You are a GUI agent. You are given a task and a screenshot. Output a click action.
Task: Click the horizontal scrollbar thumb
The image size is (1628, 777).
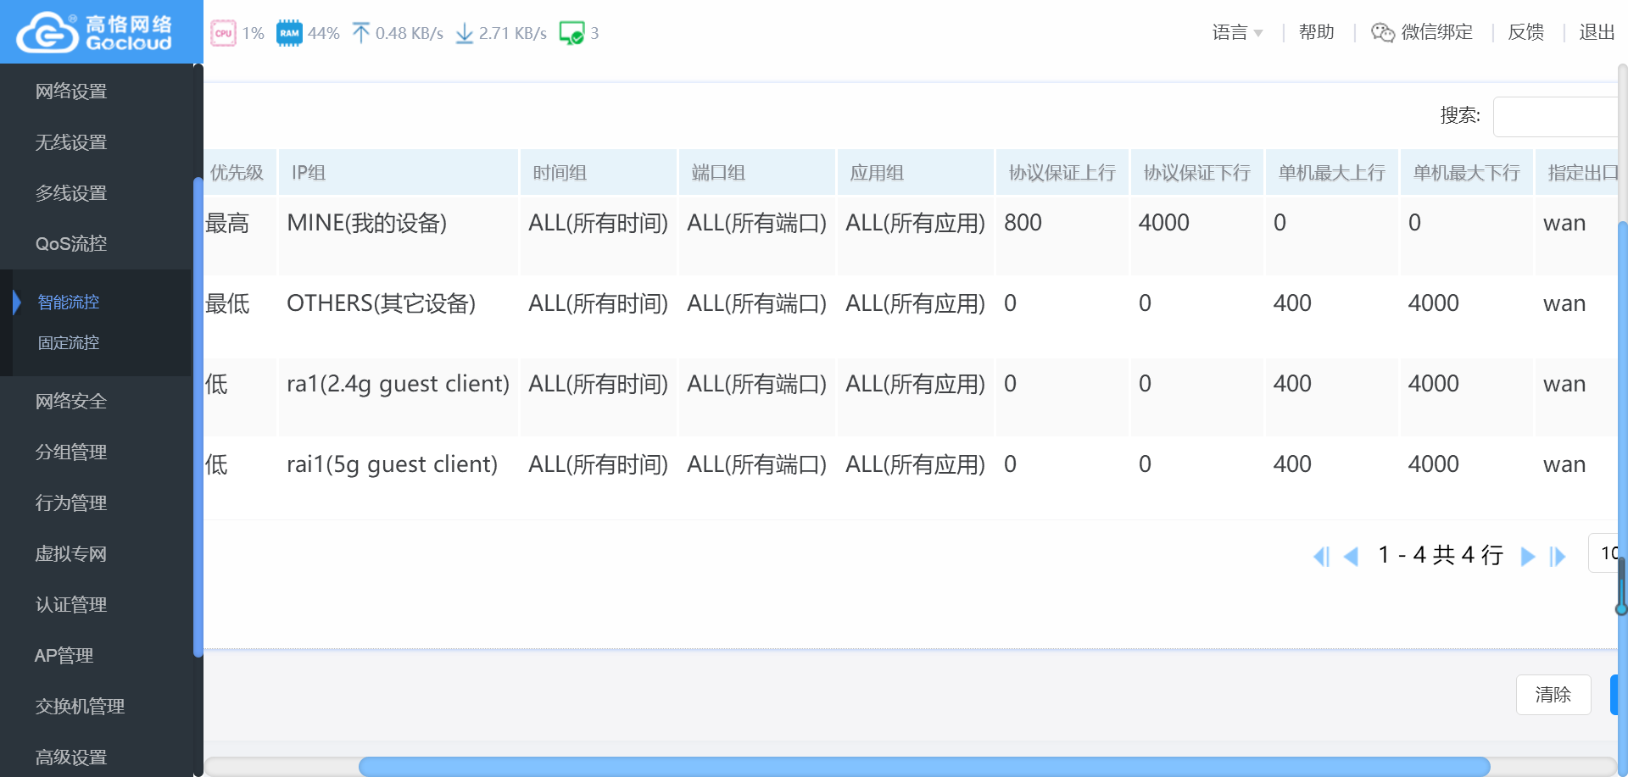coord(923,767)
